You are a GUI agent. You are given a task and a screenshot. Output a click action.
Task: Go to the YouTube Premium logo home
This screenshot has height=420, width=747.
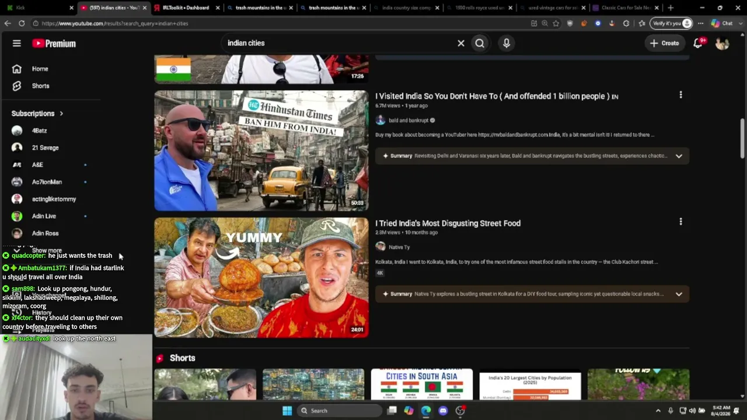54,43
